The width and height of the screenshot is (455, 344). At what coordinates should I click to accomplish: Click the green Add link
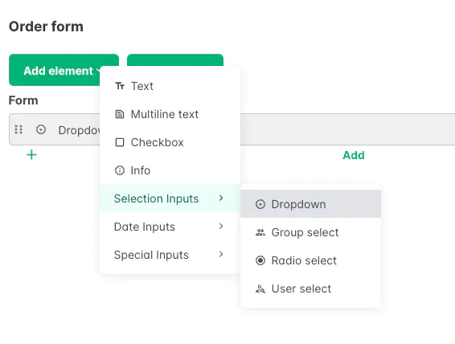(x=354, y=155)
